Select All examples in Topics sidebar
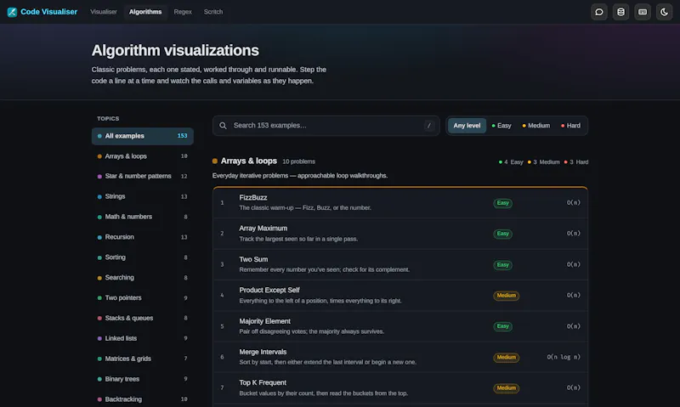 (x=142, y=136)
